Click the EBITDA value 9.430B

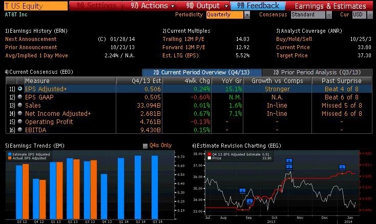click(151, 130)
